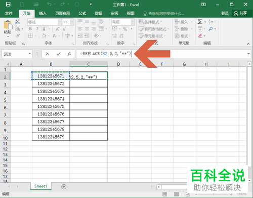Click the Save icon in title bar
This screenshot has height=198, width=253.
click(8, 4)
